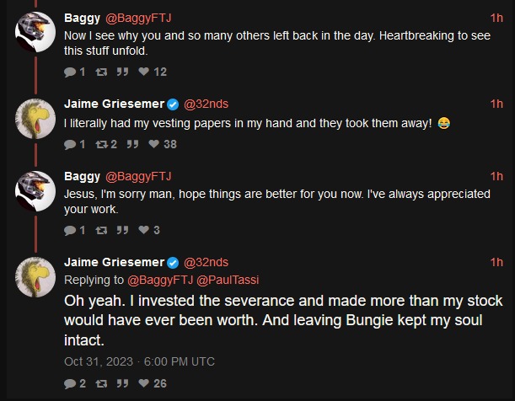Screen dimensions: 515x401
Task: Open the @PaulTassi mention link
Action: (228, 280)
